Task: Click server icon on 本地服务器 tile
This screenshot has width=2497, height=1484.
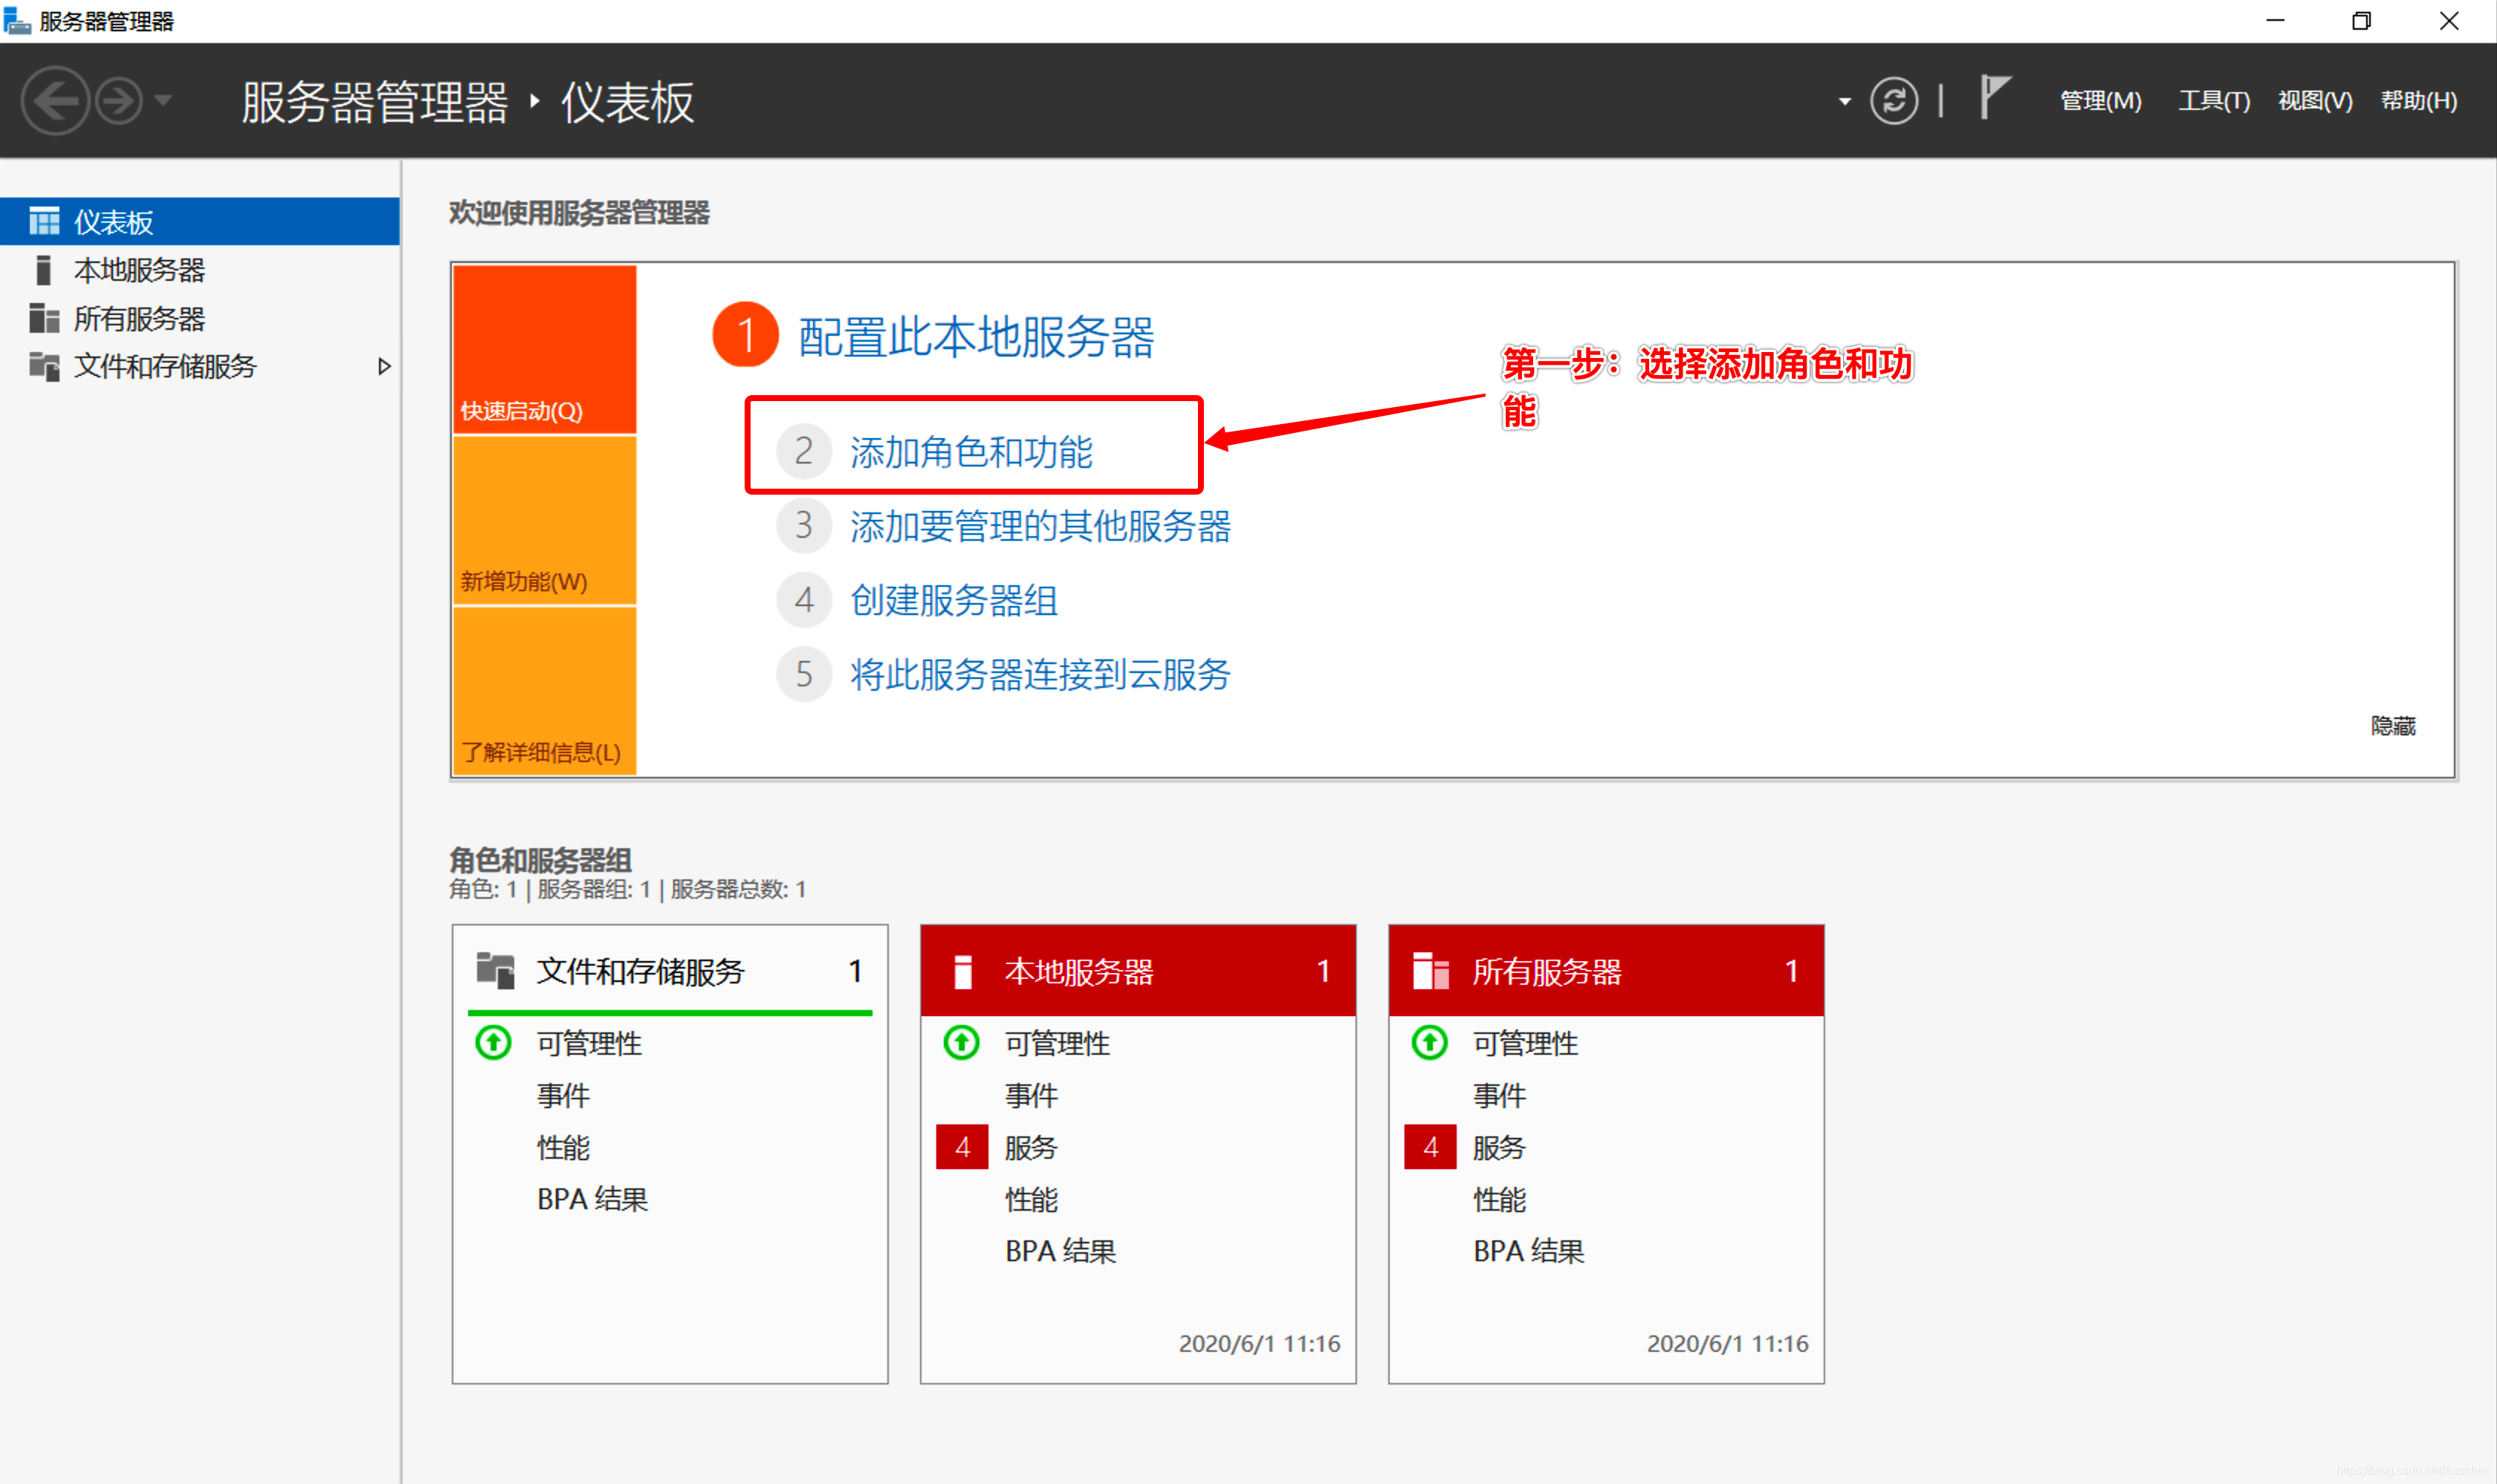Action: click(962, 971)
